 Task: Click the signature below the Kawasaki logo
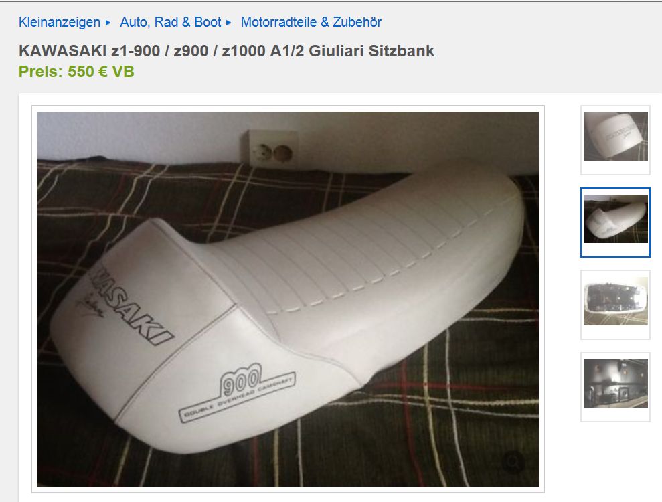(90, 305)
